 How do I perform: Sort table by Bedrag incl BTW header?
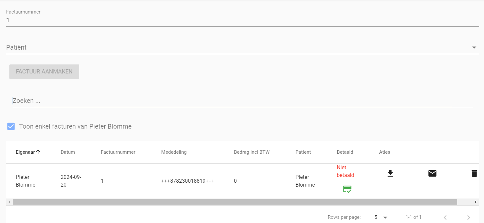tap(251, 152)
